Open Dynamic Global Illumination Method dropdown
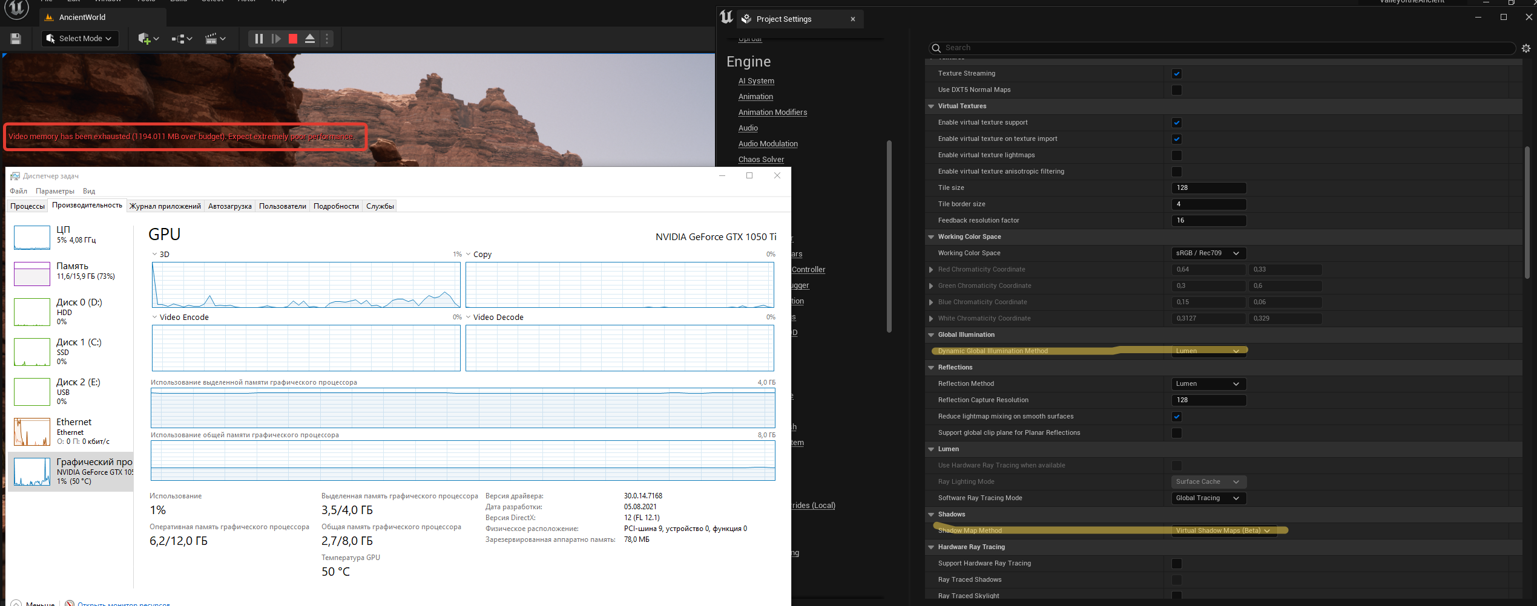Screen dimensions: 1537x606 click(x=1209, y=351)
